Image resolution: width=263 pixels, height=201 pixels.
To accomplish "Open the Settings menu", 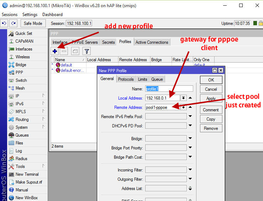I will pos(30,15).
